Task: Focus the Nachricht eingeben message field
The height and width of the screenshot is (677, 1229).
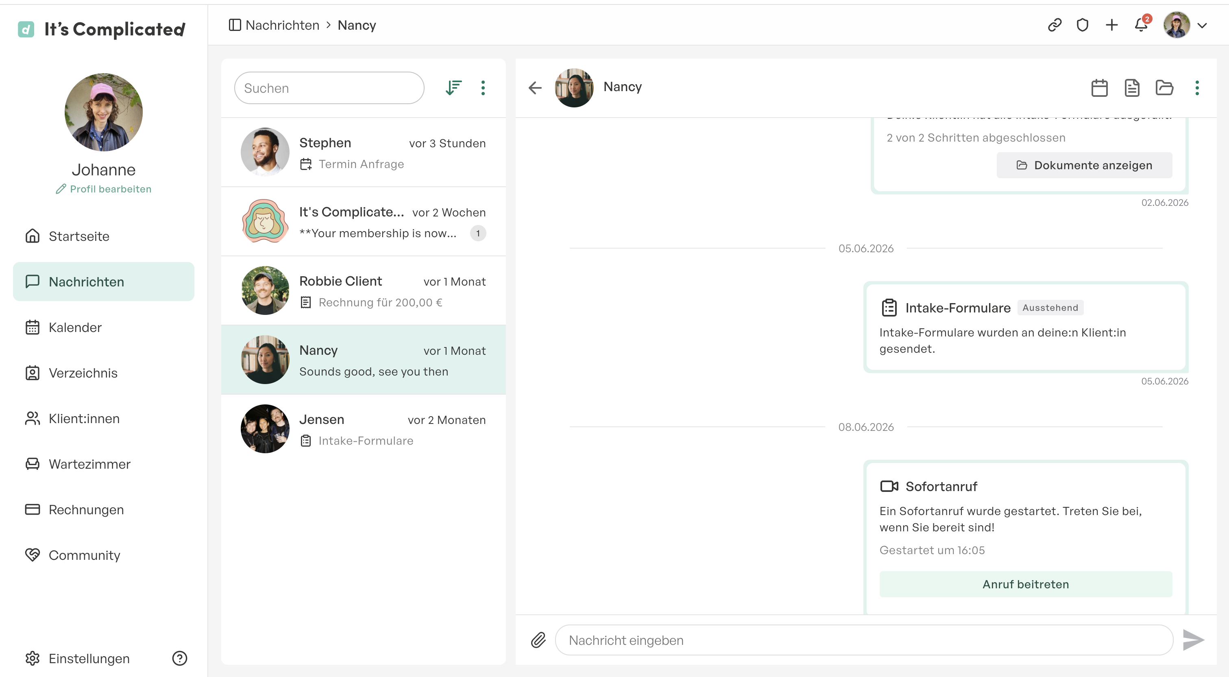Action: (x=864, y=640)
